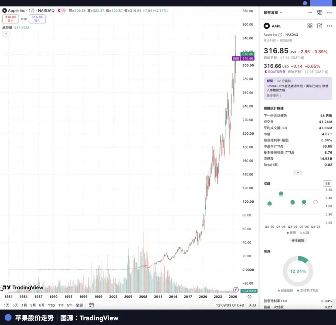Image resolution: width=336 pixels, height=325 pixels.
Task: Open 更多事件 news events link
Action: point(274,95)
